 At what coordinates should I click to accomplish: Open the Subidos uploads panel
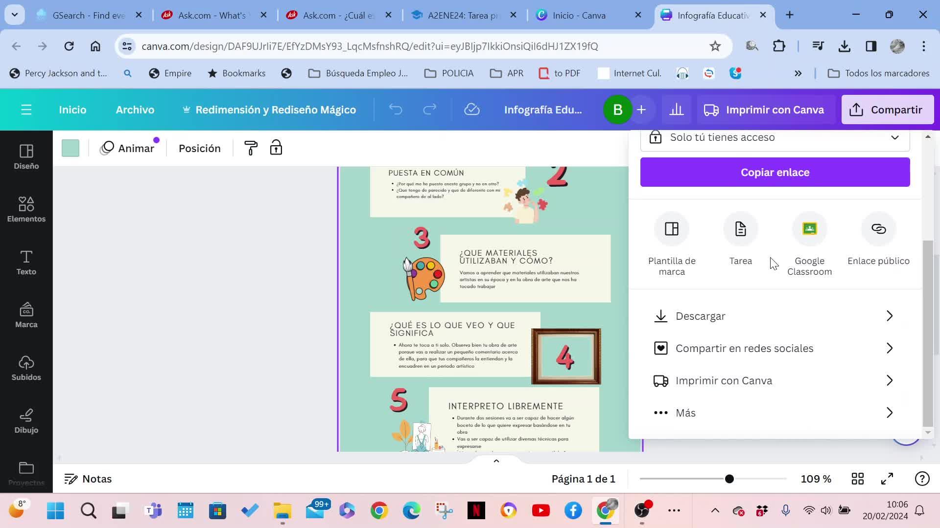[26, 368]
